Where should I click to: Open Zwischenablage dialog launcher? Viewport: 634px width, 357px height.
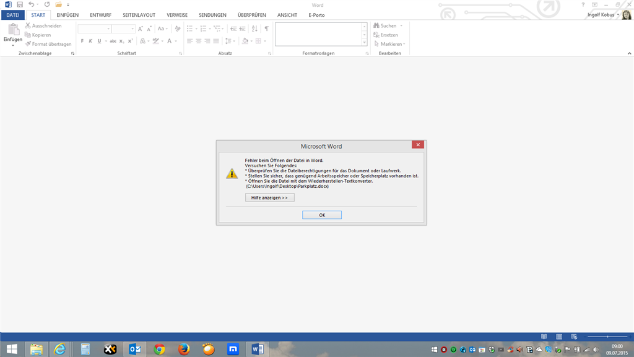tap(73, 53)
